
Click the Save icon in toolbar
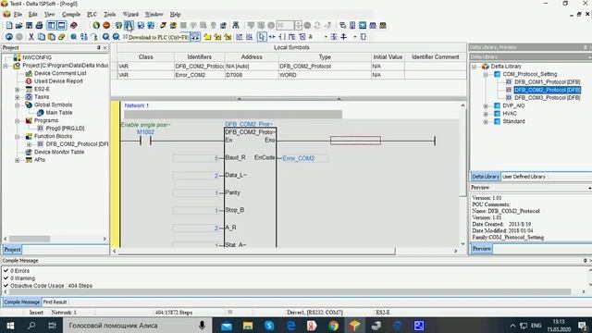coord(29,25)
